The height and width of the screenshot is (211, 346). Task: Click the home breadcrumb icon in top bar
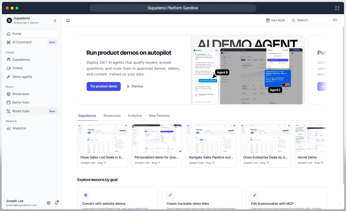68,20
